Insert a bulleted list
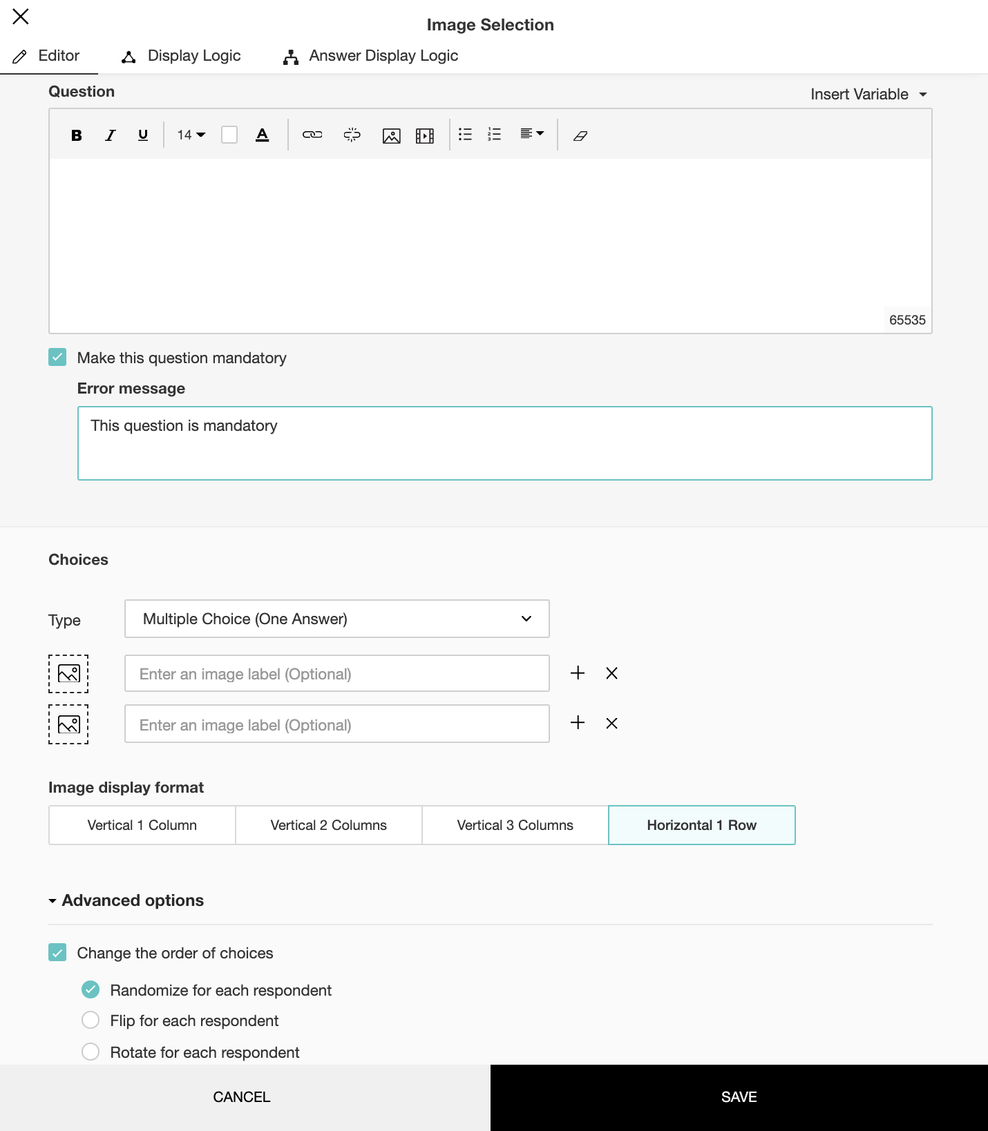 466,135
